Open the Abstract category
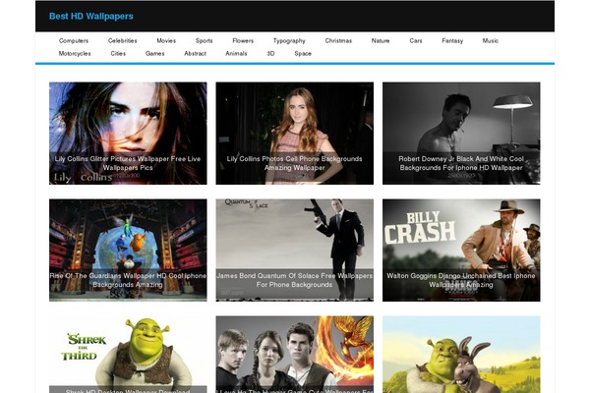The height and width of the screenshot is (393, 590). point(196,53)
